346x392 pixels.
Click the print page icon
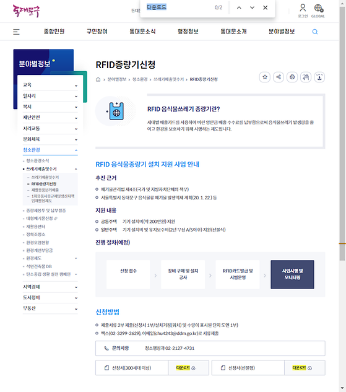click(292, 77)
